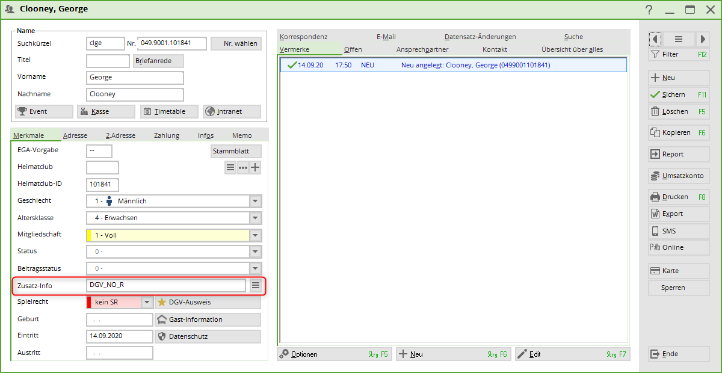The width and height of the screenshot is (722, 373).
Task: Click the Export button
Action: click(678, 214)
